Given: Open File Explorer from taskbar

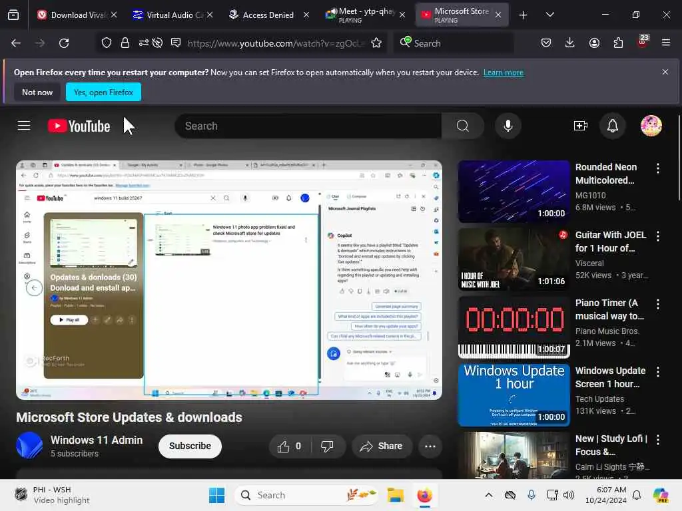Looking at the screenshot, I should [x=396, y=495].
